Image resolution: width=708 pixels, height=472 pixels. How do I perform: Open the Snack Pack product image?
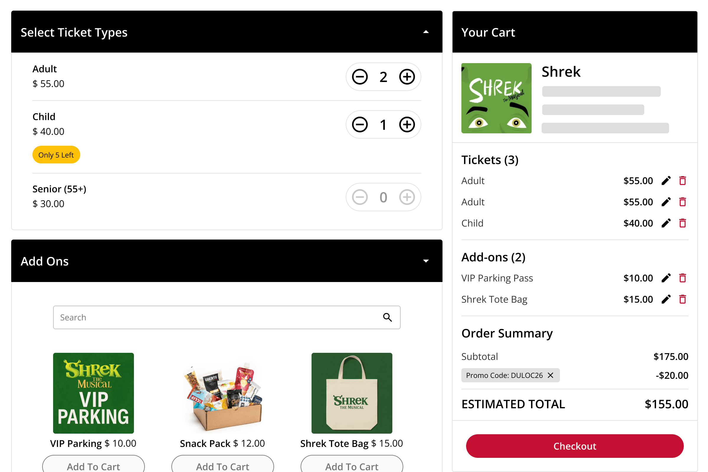pos(222,393)
